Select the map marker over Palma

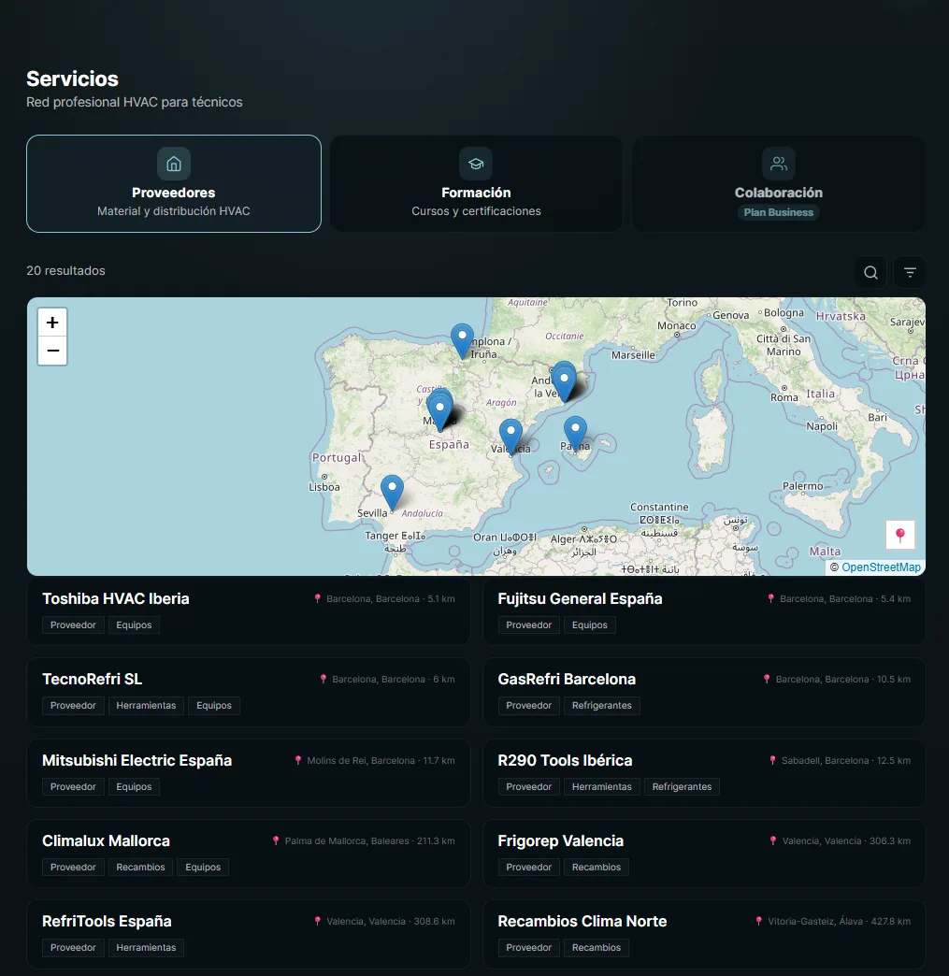[x=575, y=433]
